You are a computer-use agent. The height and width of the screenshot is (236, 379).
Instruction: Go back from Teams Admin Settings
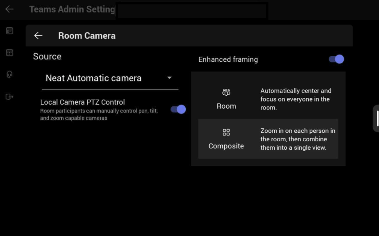9,9
